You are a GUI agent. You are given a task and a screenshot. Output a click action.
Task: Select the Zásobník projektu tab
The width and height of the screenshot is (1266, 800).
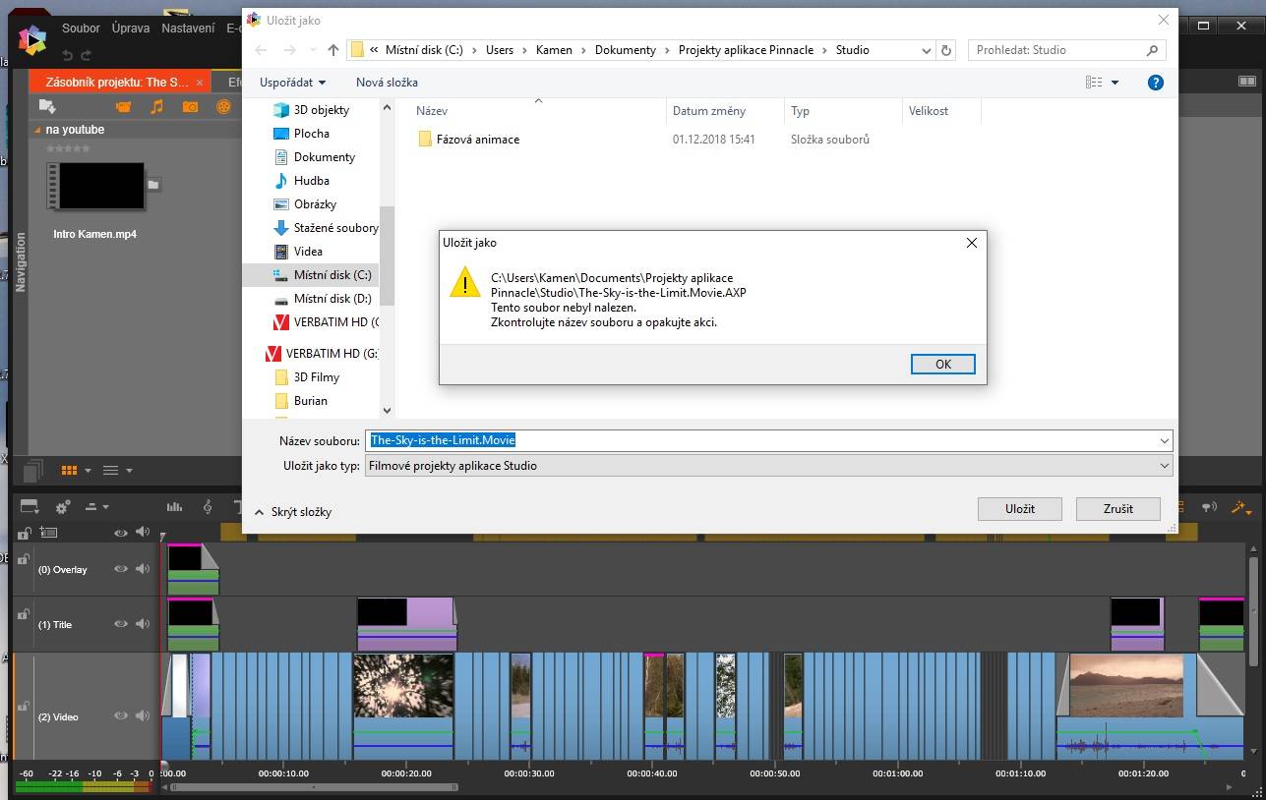click(x=122, y=83)
